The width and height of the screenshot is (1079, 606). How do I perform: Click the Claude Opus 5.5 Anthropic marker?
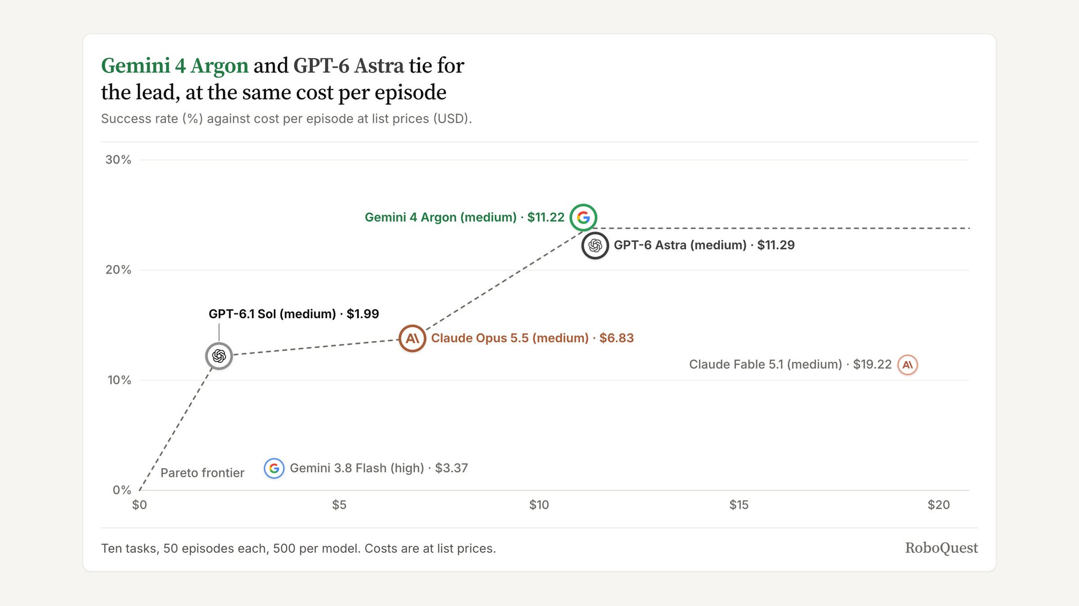(x=412, y=338)
